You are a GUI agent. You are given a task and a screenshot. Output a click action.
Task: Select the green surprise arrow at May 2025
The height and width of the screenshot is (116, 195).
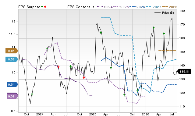[111, 68]
